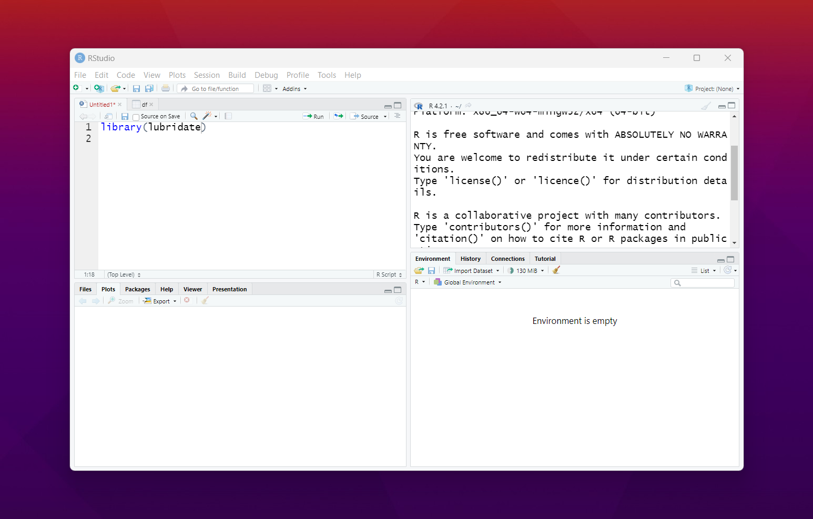Image resolution: width=813 pixels, height=519 pixels.
Task: Click line 1 library(lubridate) code
Action: [x=153, y=127]
